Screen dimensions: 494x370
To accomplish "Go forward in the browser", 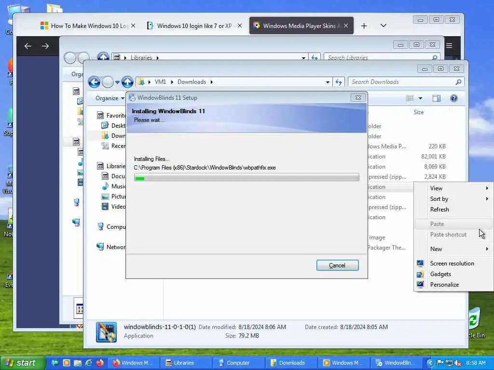I will 45,46.
